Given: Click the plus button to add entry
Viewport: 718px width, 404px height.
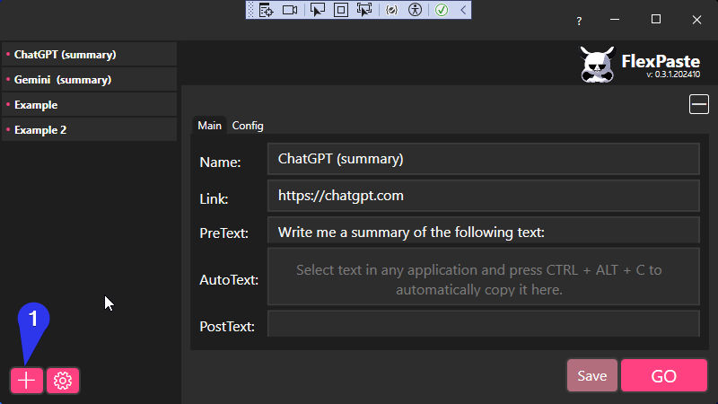Looking at the screenshot, I should click(x=27, y=381).
